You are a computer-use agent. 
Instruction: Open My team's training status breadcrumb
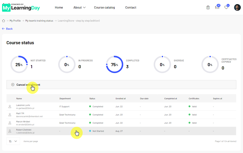click(39, 21)
